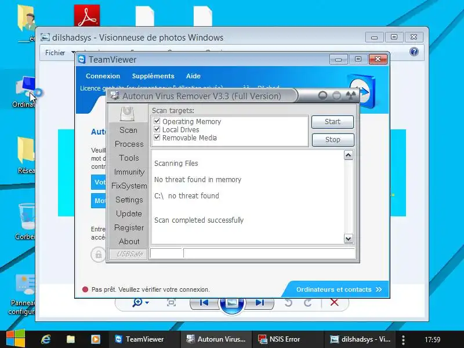This screenshot has width=464, height=348.
Task: Open Ordinateurs et contacts panel in TeamViewer
Action: (x=339, y=289)
